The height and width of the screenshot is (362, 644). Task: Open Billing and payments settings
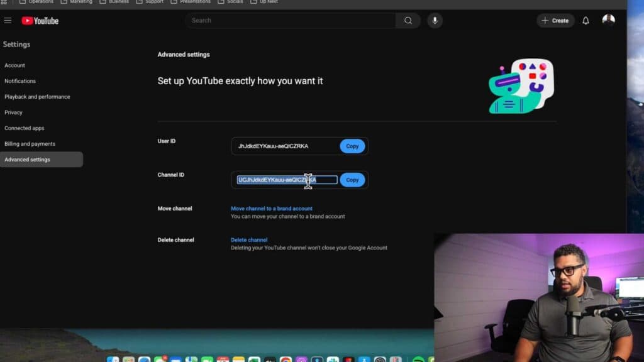pos(30,144)
